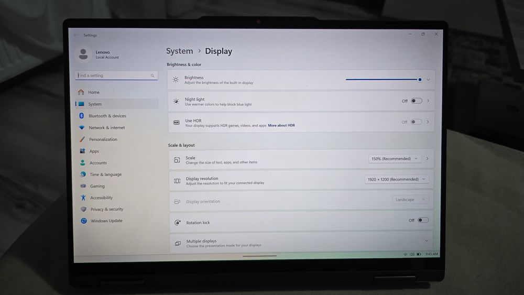This screenshot has height=295, width=524.
Task: Click the Multiple displays icon
Action: (178, 243)
